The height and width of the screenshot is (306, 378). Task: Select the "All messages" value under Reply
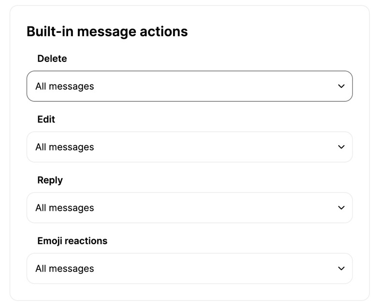coord(65,208)
